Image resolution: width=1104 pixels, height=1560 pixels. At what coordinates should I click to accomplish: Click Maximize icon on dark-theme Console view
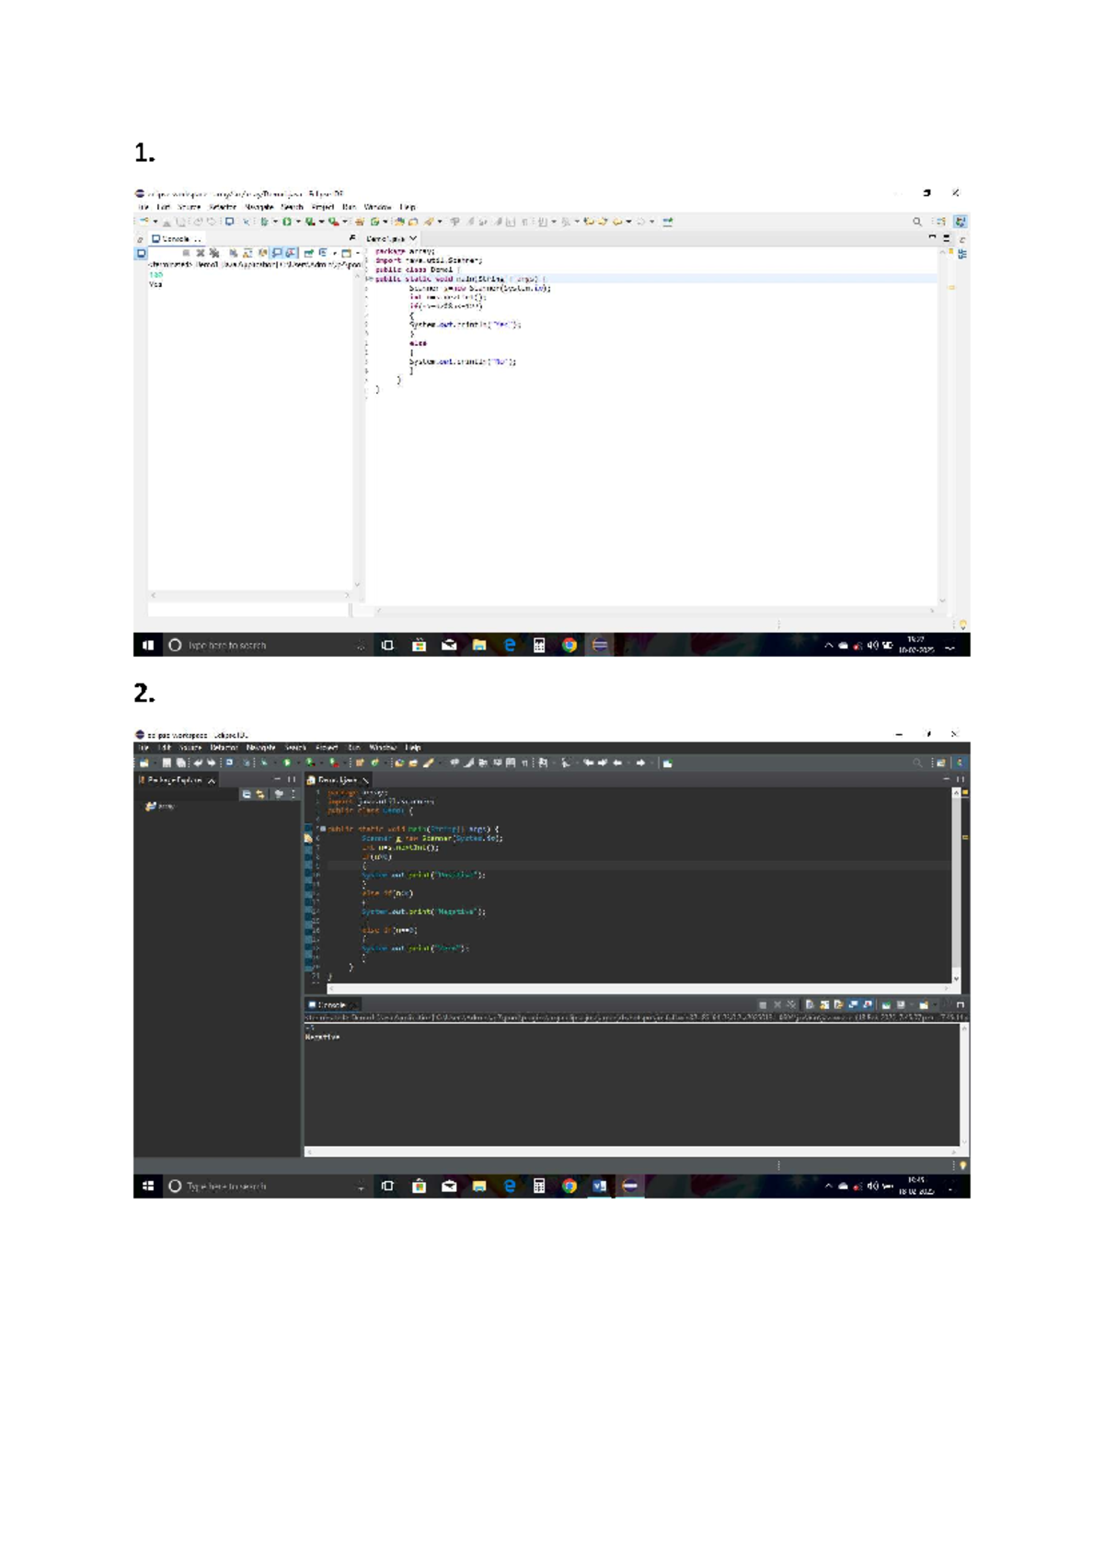(960, 1005)
